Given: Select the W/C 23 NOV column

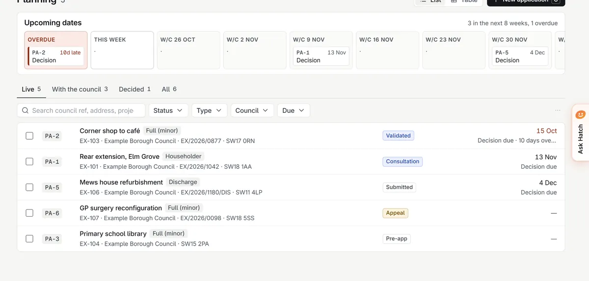Looking at the screenshot, I should pos(454,50).
